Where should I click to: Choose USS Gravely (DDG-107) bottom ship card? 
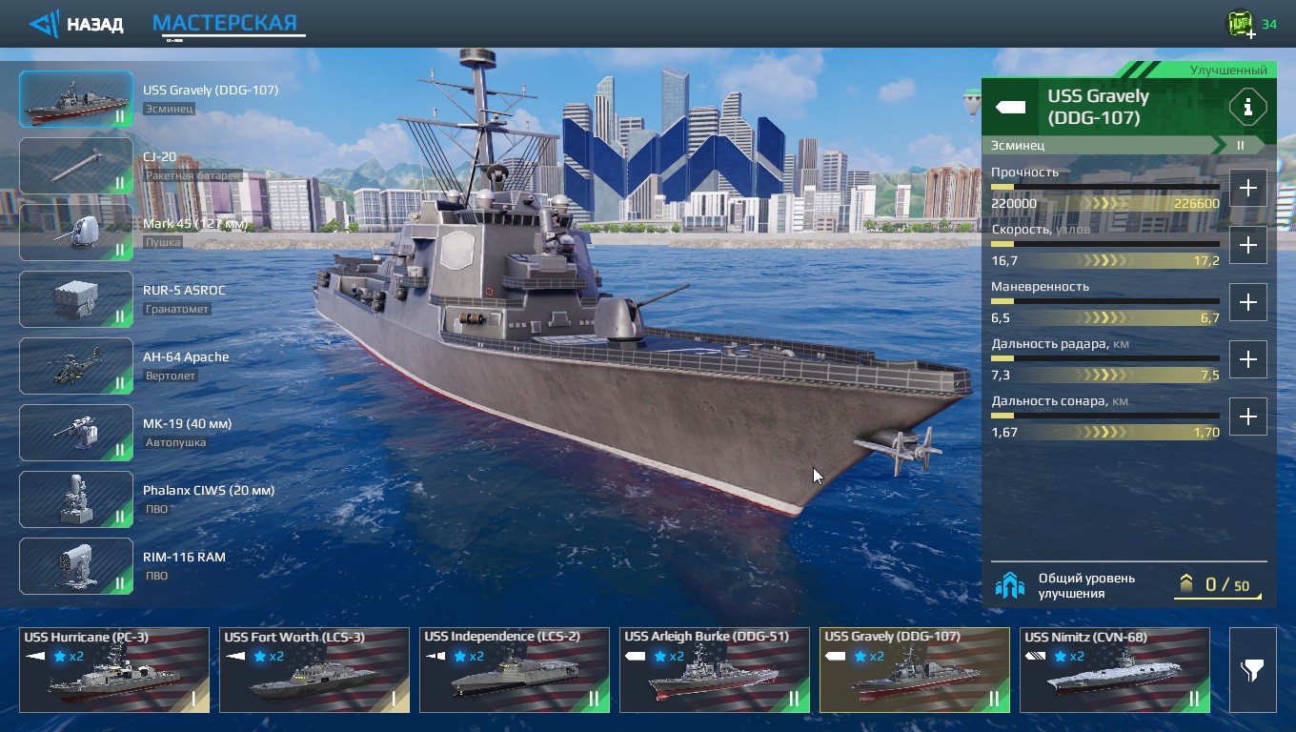(x=915, y=670)
